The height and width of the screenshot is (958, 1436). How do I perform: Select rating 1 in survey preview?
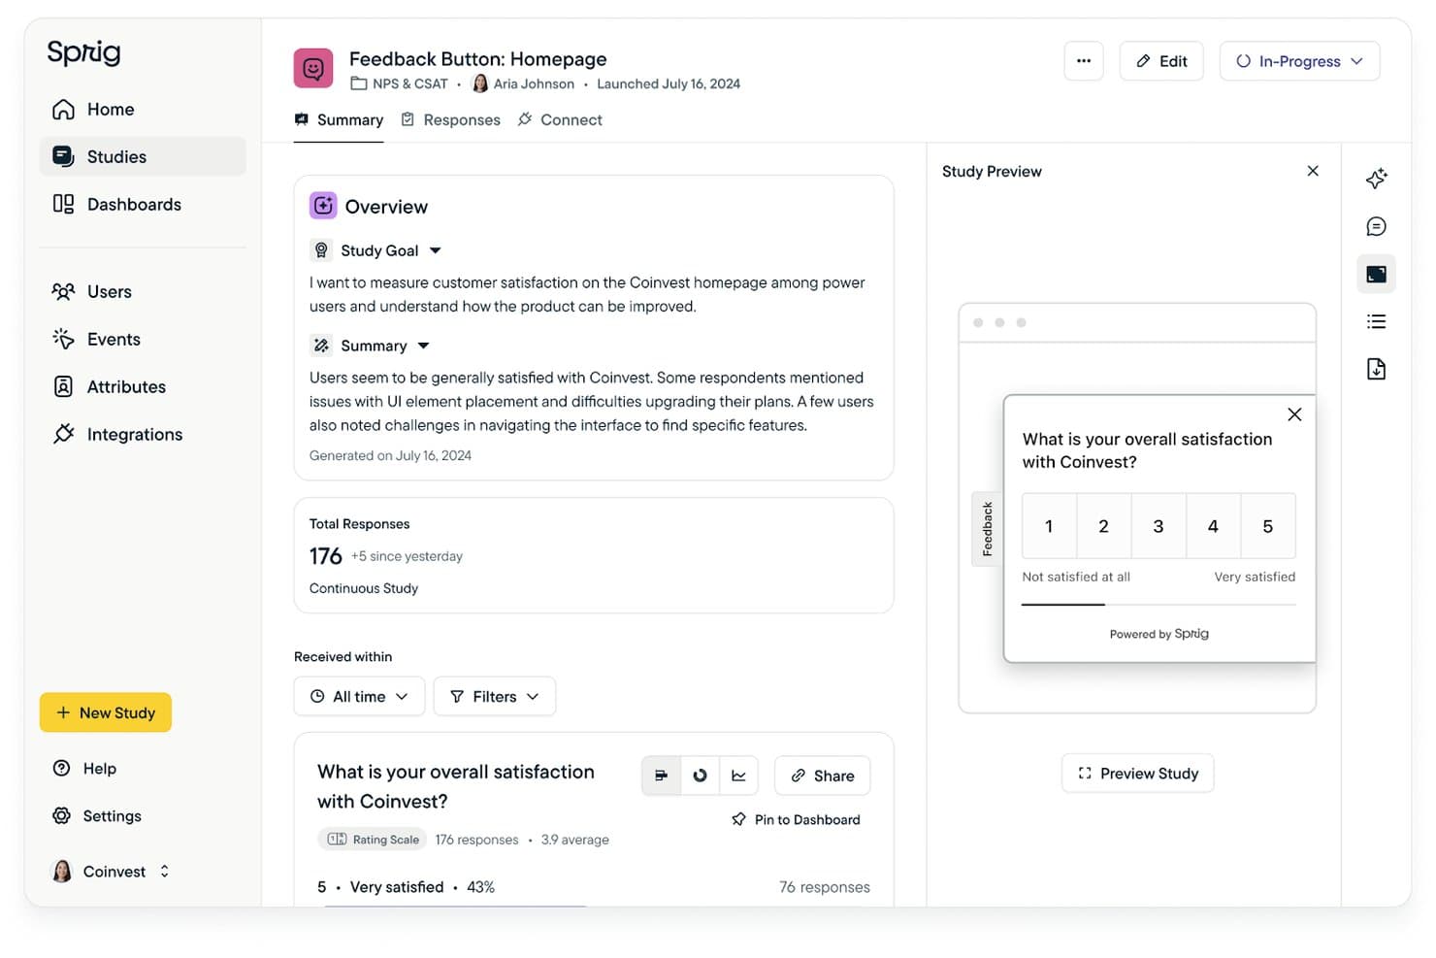pyautogui.click(x=1049, y=526)
